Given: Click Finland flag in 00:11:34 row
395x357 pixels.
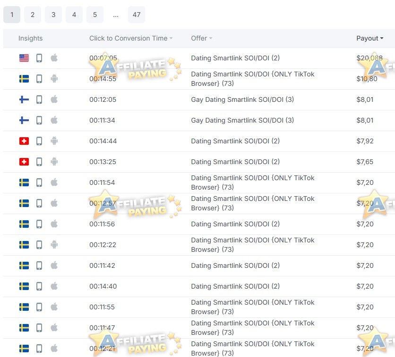Looking at the screenshot, I should [x=24, y=120].
